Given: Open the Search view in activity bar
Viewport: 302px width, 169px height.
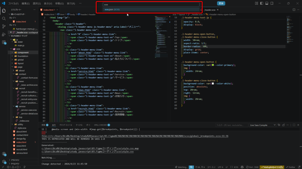Looking at the screenshot, I should 4,18.
